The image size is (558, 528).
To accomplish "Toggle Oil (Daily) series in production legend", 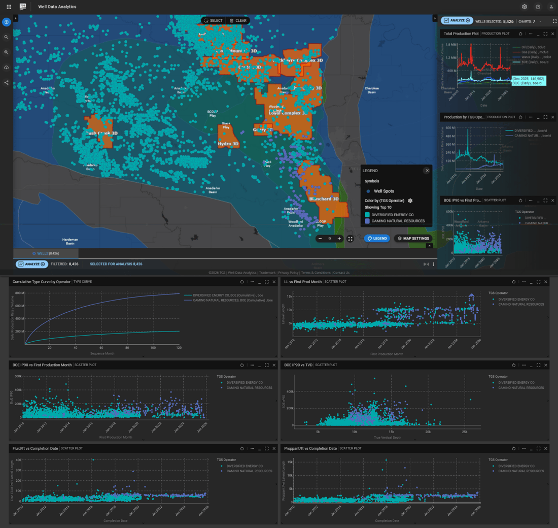I will 529,47.
